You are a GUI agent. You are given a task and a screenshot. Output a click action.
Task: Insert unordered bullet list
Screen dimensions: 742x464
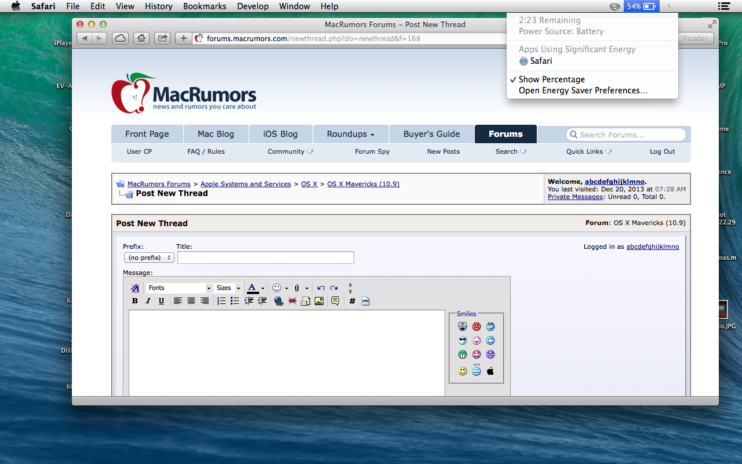click(x=235, y=301)
